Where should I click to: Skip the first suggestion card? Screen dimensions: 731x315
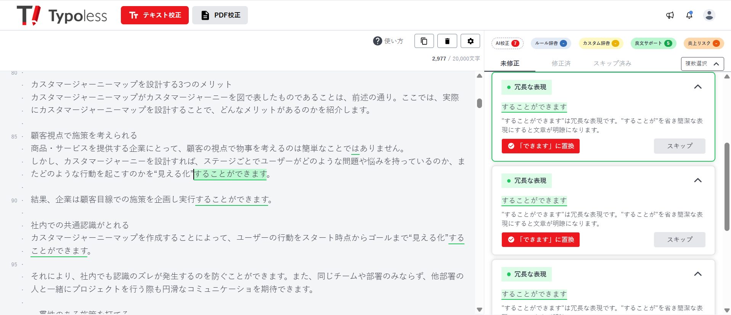click(680, 146)
